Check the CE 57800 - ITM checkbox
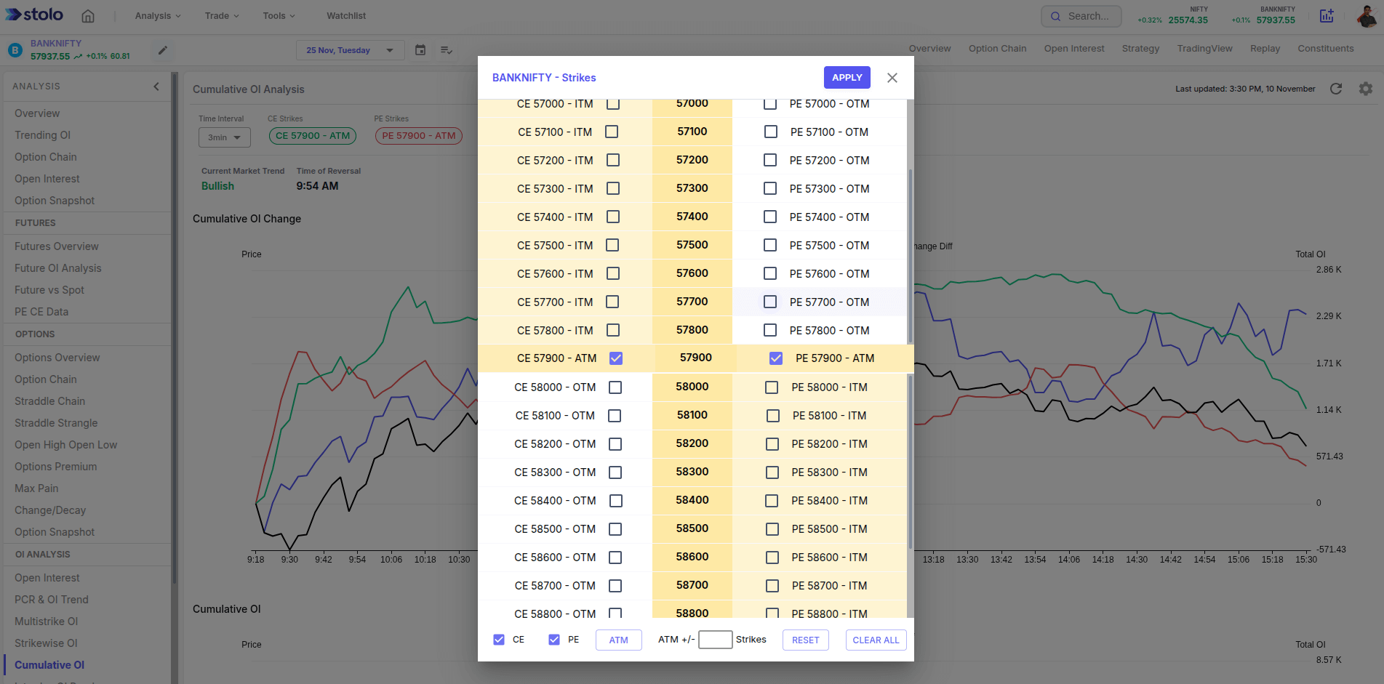This screenshot has width=1384, height=684. tap(613, 330)
